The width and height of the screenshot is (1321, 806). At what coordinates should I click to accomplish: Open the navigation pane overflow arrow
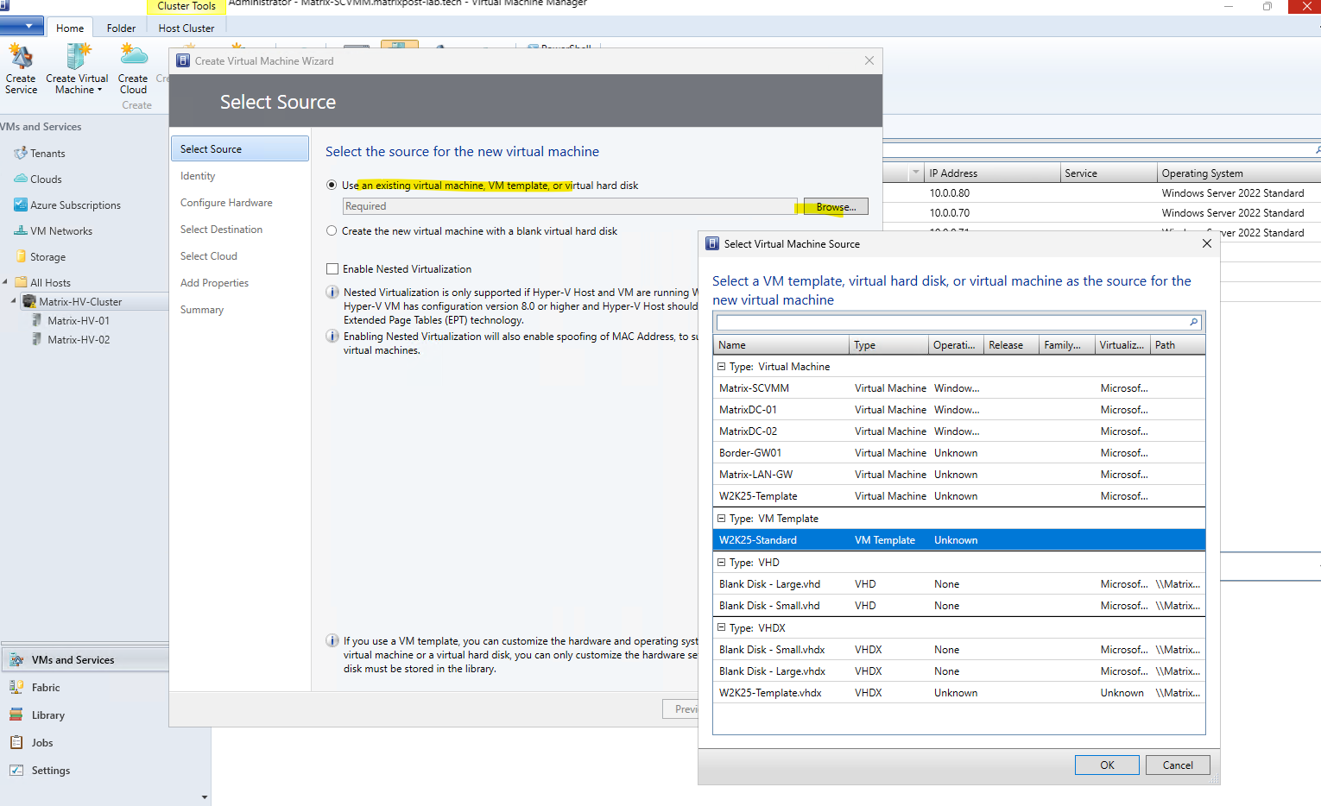point(205,797)
